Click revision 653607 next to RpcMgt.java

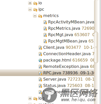tap(82, 35)
